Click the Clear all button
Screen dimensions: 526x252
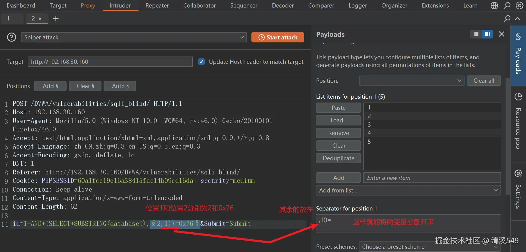point(484,81)
